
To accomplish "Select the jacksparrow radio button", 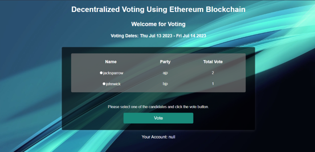I will (101, 73).
